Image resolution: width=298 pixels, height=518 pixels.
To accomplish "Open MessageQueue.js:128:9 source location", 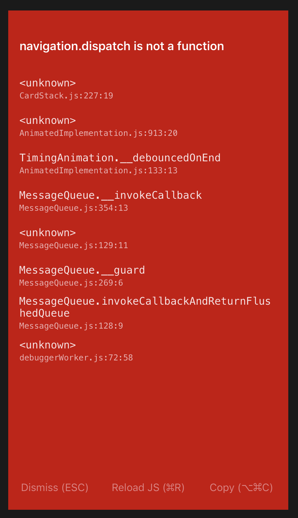I will (71, 326).
